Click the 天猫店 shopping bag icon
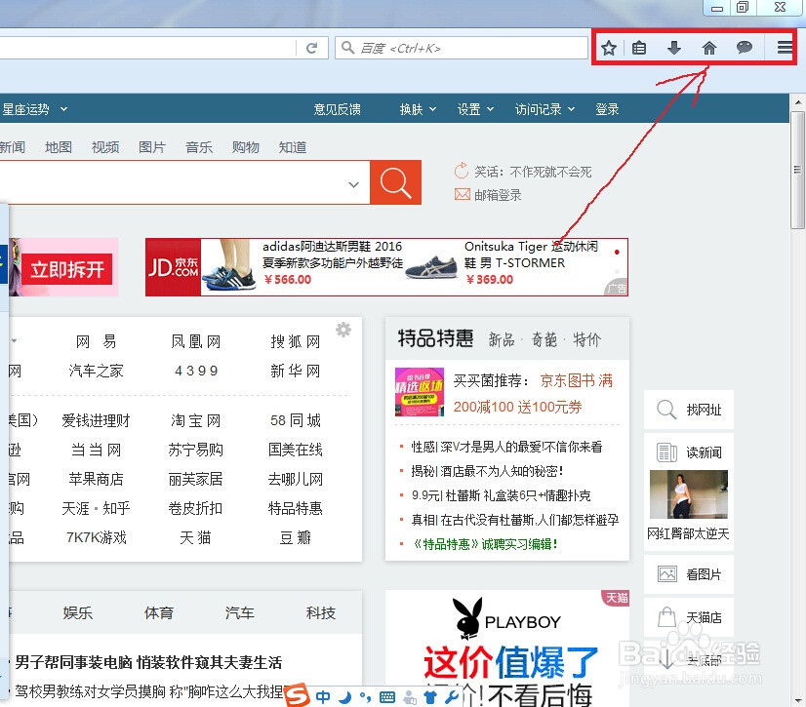This screenshot has height=707, width=806. (667, 616)
